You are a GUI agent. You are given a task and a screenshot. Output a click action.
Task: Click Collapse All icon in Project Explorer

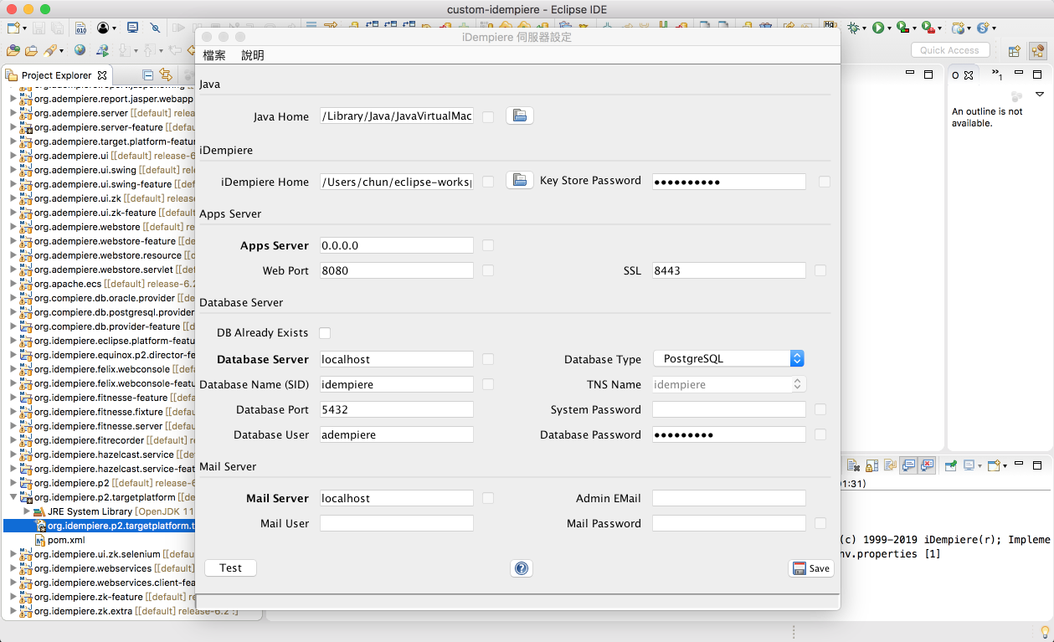pos(148,75)
